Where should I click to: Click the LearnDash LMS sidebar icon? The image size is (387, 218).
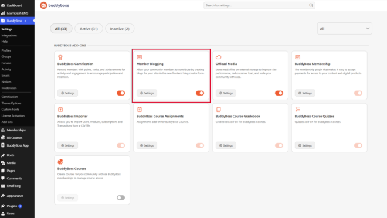click(x=3, y=13)
